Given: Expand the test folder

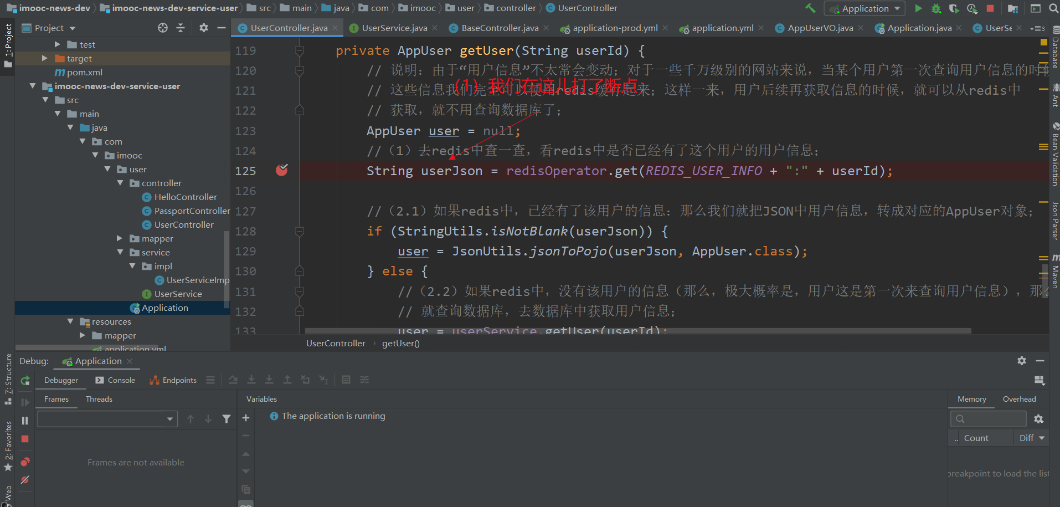Looking at the screenshot, I should coord(57,44).
